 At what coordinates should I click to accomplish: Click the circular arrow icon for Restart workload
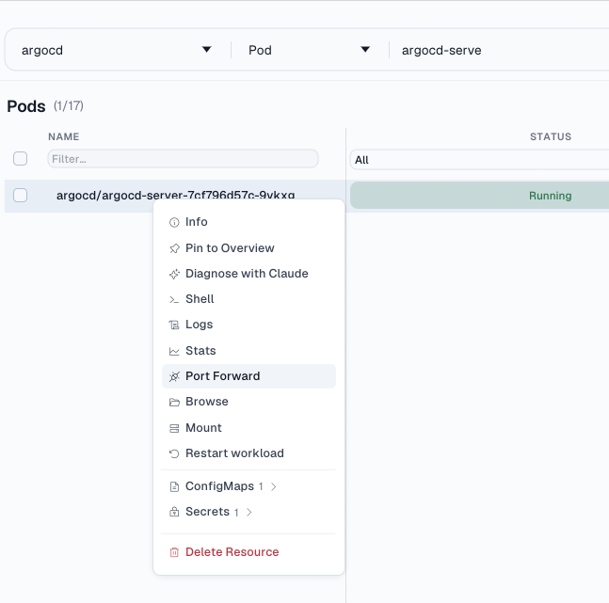pos(174,453)
